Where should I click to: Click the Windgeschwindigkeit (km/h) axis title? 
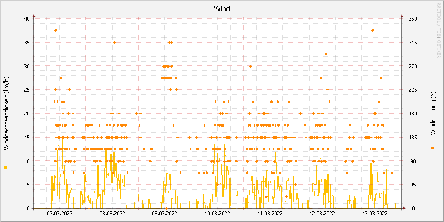[6, 113]
